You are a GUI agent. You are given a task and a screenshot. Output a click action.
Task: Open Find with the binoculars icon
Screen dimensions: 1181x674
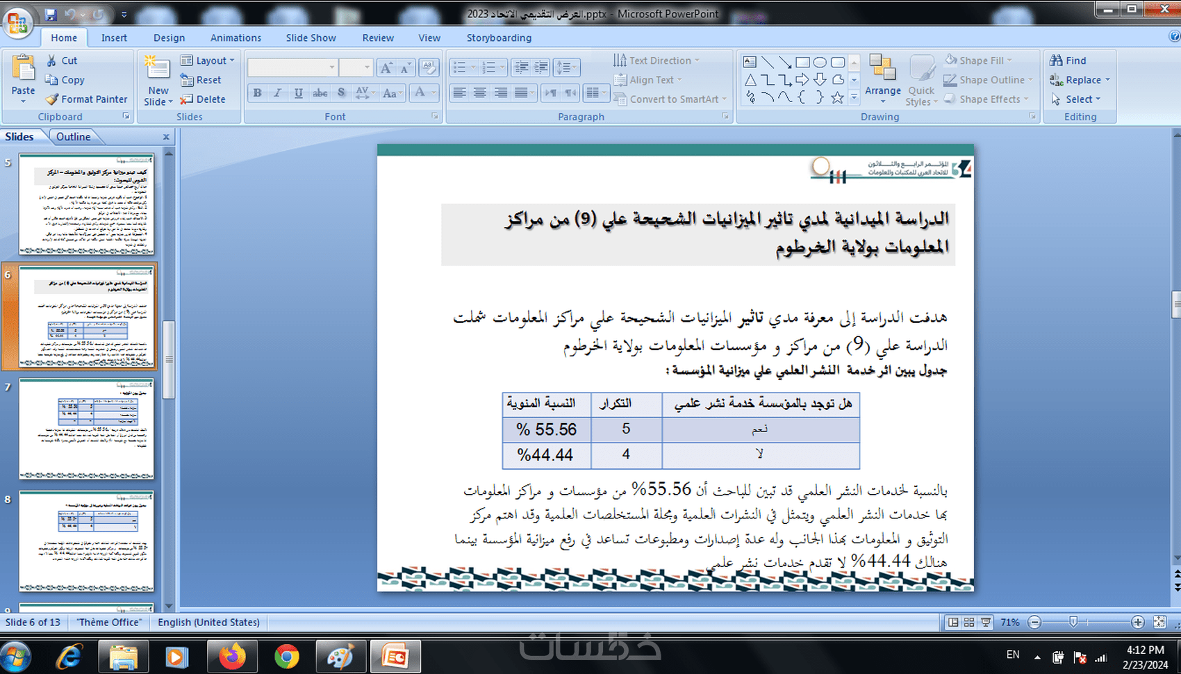(x=1068, y=60)
